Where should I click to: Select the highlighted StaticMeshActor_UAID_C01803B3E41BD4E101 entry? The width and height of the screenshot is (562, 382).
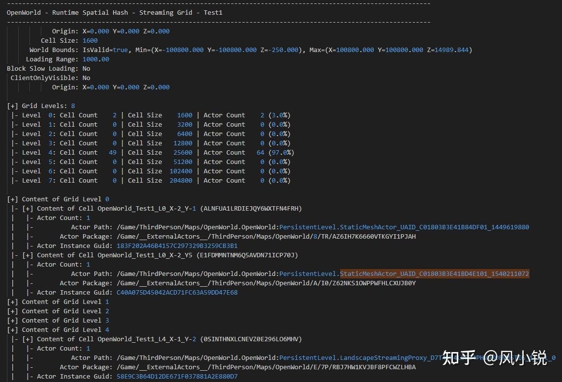[434, 273]
